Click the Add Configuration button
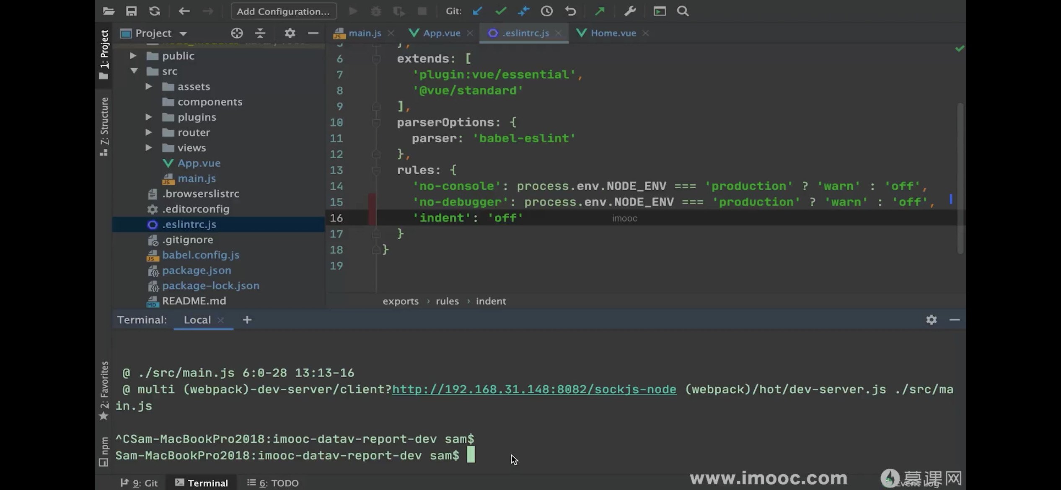The width and height of the screenshot is (1061, 490). click(x=283, y=11)
